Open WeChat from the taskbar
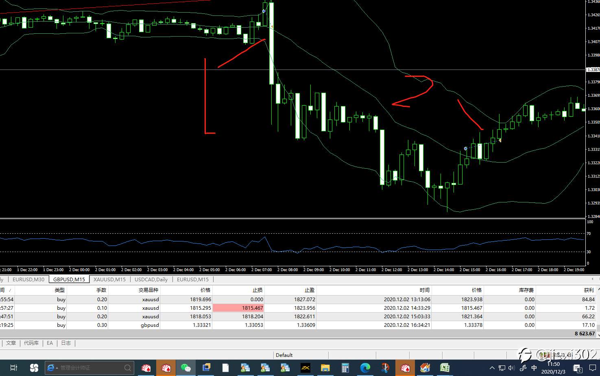600x376 pixels. (x=186, y=368)
